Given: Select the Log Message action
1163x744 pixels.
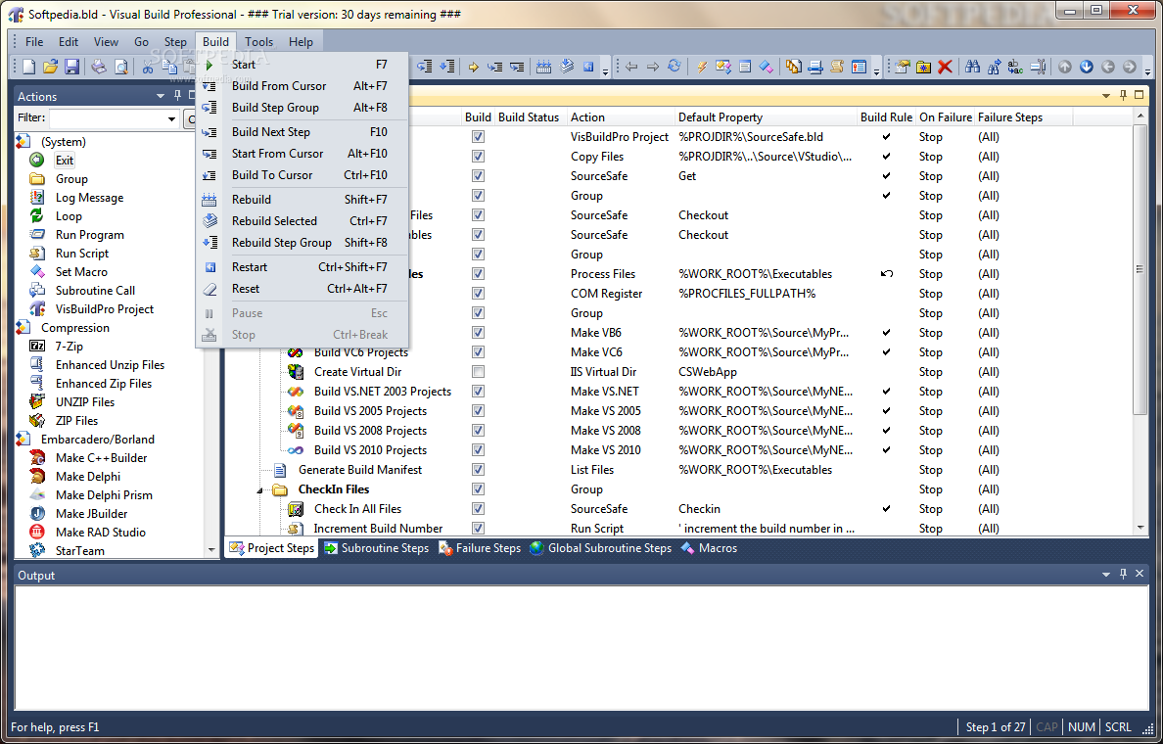Looking at the screenshot, I should click(89, 198).
